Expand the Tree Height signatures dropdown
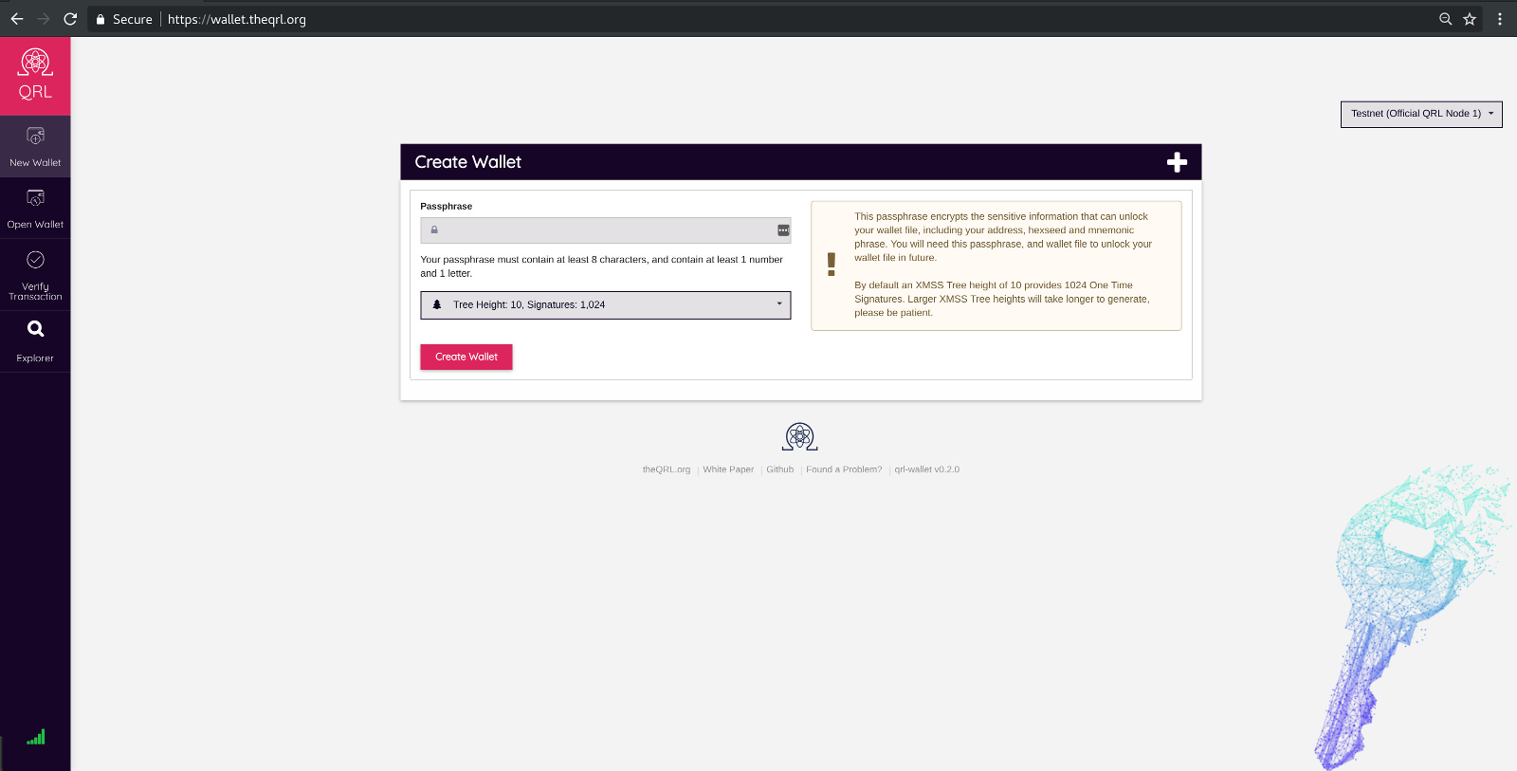The image size is (1517, 771). coord(605,304)
